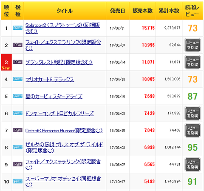Viewport: 204px width, 191px height.
Task: Click release date 17/10/27
Action: tap(117, 182)
